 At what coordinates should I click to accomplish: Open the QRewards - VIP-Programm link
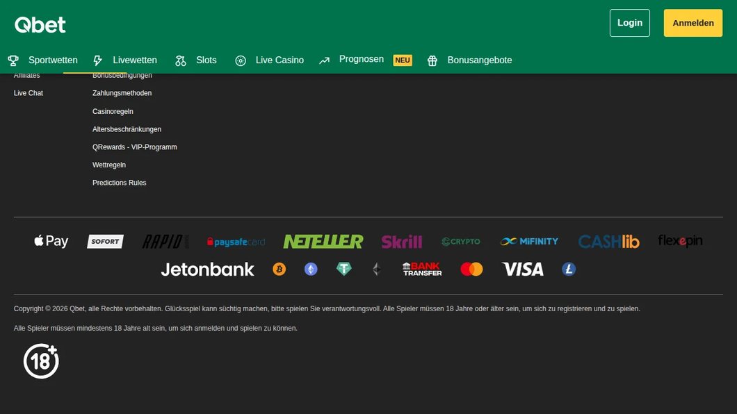click(135, 147)
